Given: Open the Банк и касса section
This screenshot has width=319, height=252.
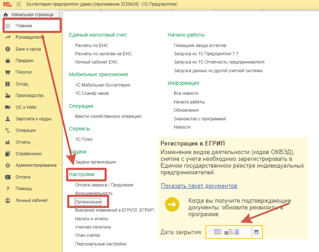Looking at the screenshot, I should pos(28,49).
